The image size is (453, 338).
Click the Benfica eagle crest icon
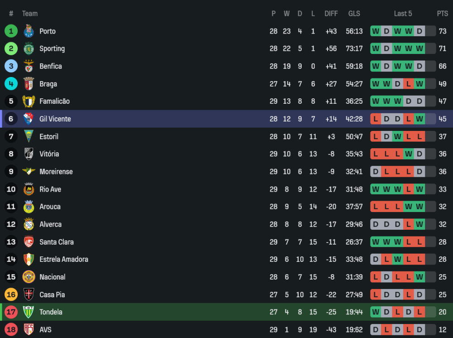29,66
